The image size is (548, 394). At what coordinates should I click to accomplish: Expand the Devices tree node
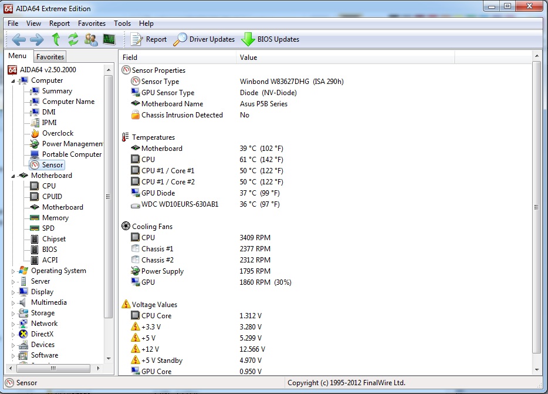(x=13, y=345)
